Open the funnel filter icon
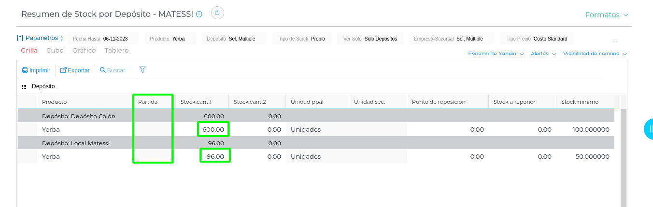Screen dimensions: 653x207 142,70
